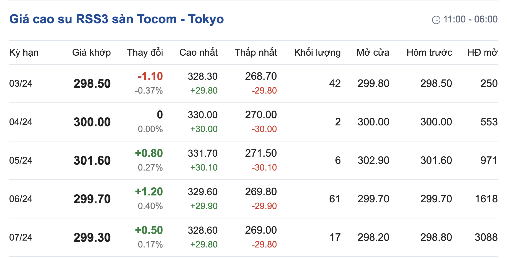Click the Mở cửa column header
This screenshot has height=258, width=507.
(x=373, y=52)
